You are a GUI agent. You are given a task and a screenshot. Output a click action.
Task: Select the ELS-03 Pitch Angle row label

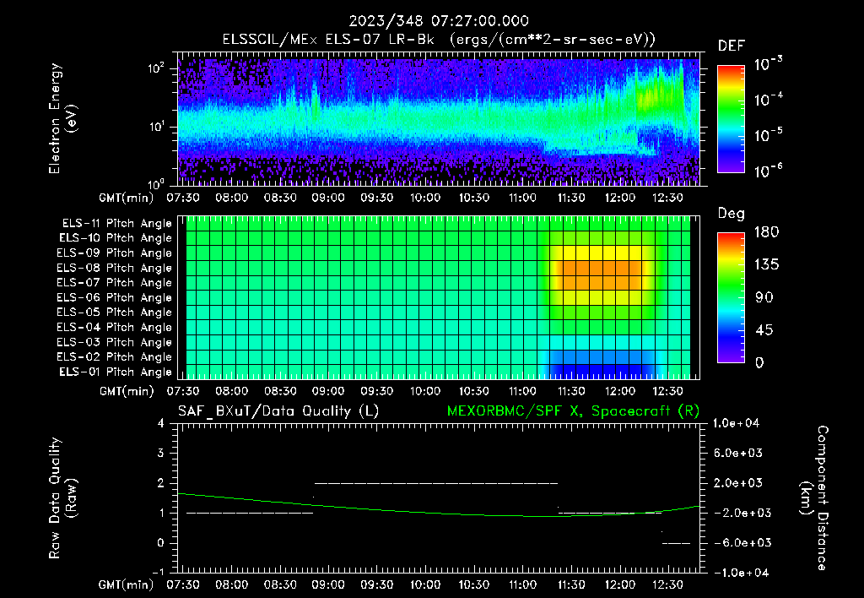point(115,343)
